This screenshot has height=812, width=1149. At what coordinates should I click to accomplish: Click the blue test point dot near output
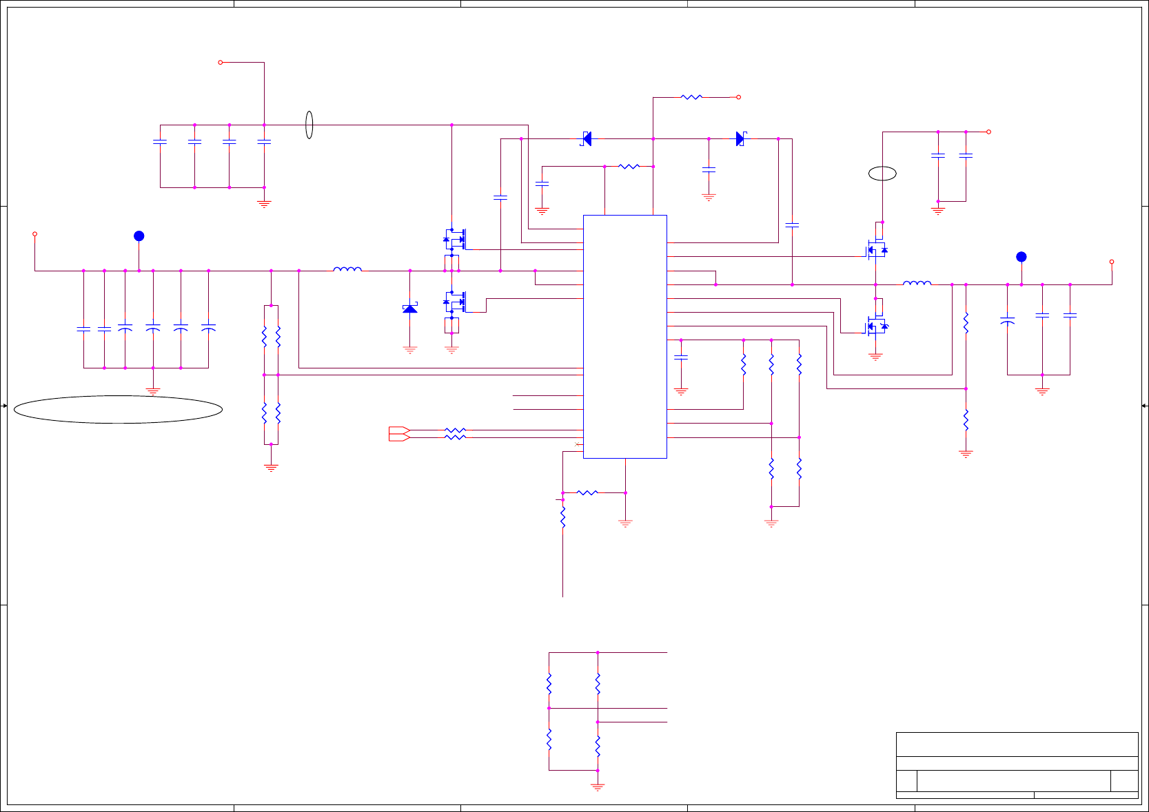[1021, 257]
